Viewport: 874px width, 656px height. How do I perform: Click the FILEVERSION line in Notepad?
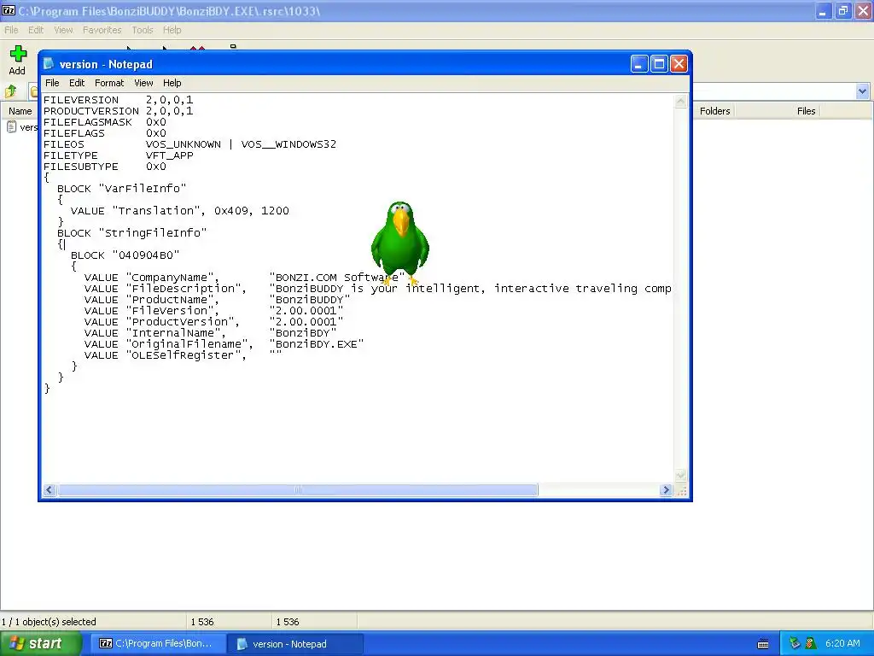pyautogui.click(x=118, y=100)
